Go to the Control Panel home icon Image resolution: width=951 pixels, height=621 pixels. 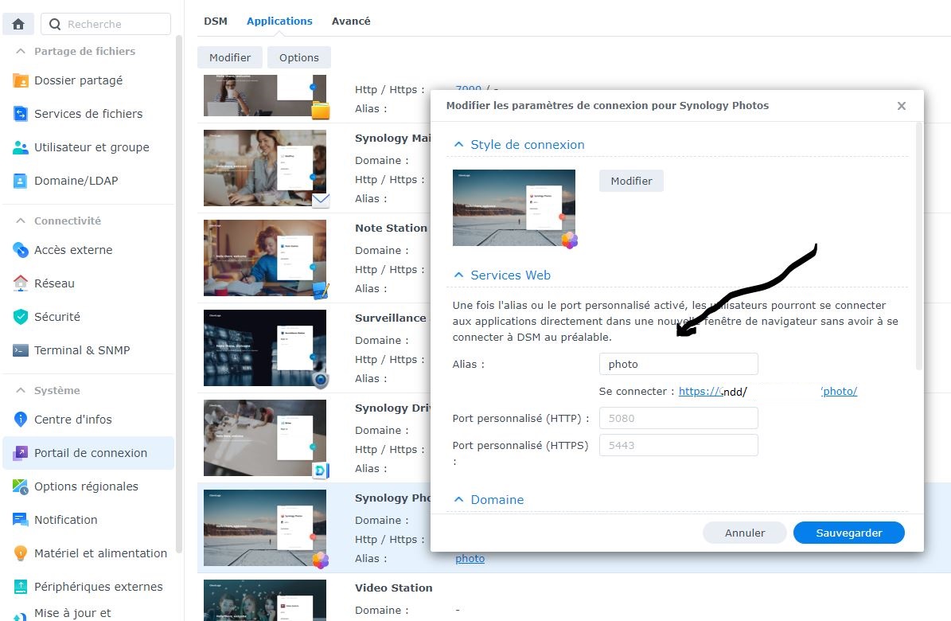18,24
